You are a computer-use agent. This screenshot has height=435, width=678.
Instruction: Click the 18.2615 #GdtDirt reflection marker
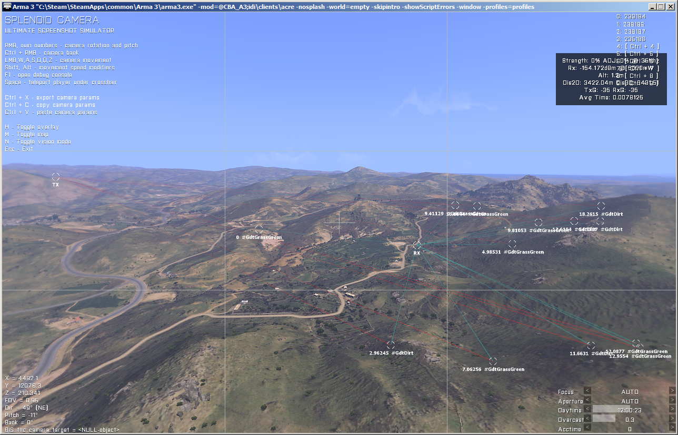coord(601,206)
